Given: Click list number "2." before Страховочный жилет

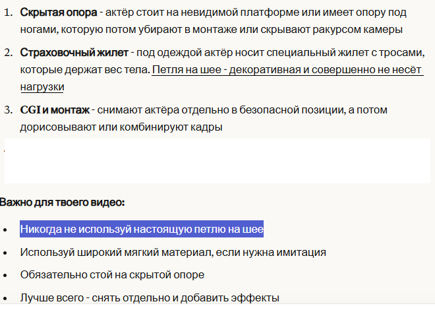Looking at the screenshot, I should 9,53.
